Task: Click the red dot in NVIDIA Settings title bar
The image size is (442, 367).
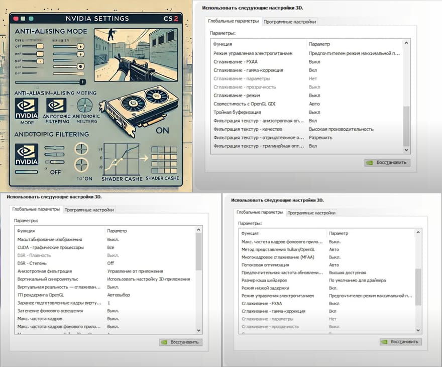Action: (16, 18)
